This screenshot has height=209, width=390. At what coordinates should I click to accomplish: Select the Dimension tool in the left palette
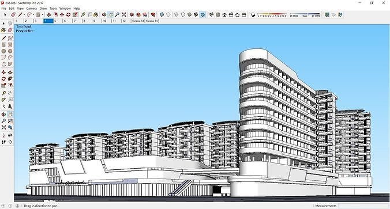pyautogui.click(x=10, y=93)
